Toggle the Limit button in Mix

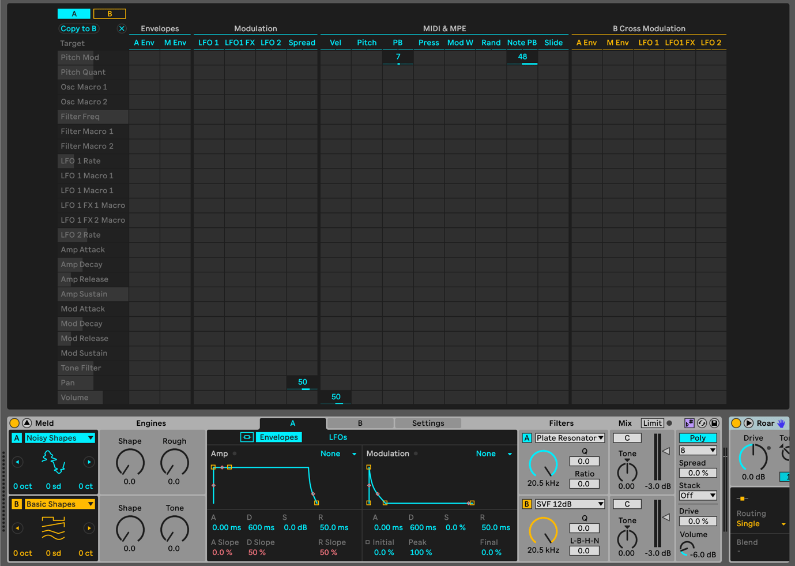pyautogui.click(x=652, y=423)
